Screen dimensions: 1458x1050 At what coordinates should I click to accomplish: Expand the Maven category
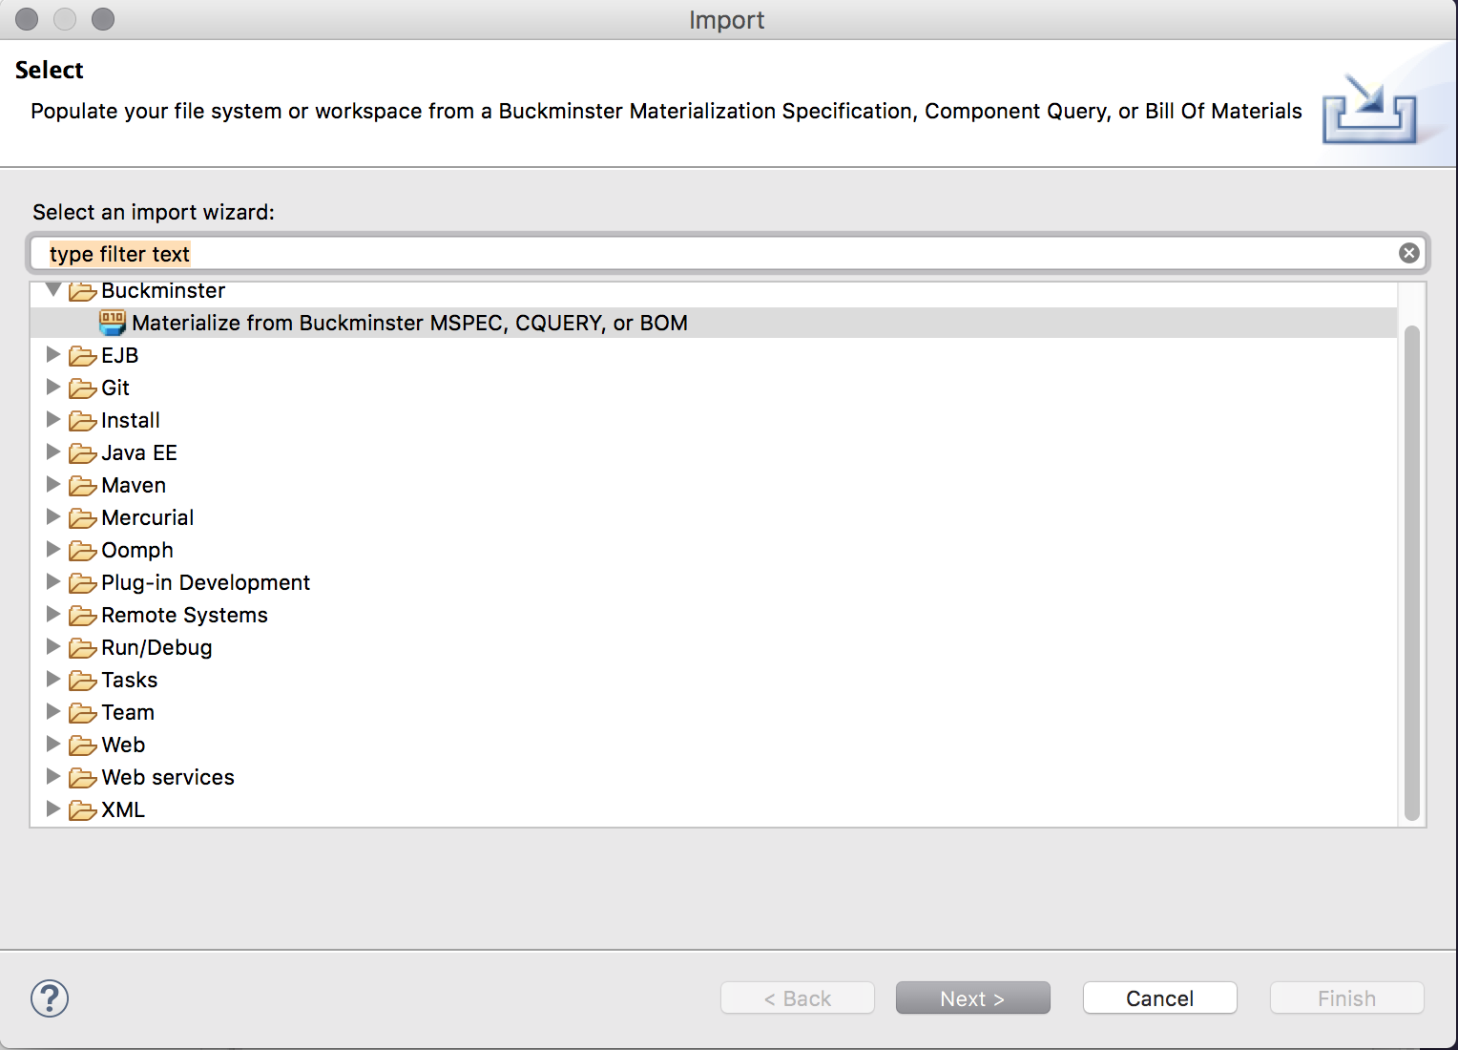(x=53, y=484)
